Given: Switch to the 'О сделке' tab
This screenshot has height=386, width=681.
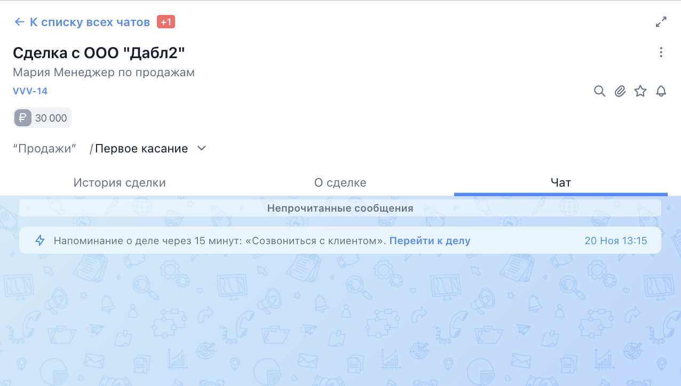Looking at the screenshot, I should point(340,183).
